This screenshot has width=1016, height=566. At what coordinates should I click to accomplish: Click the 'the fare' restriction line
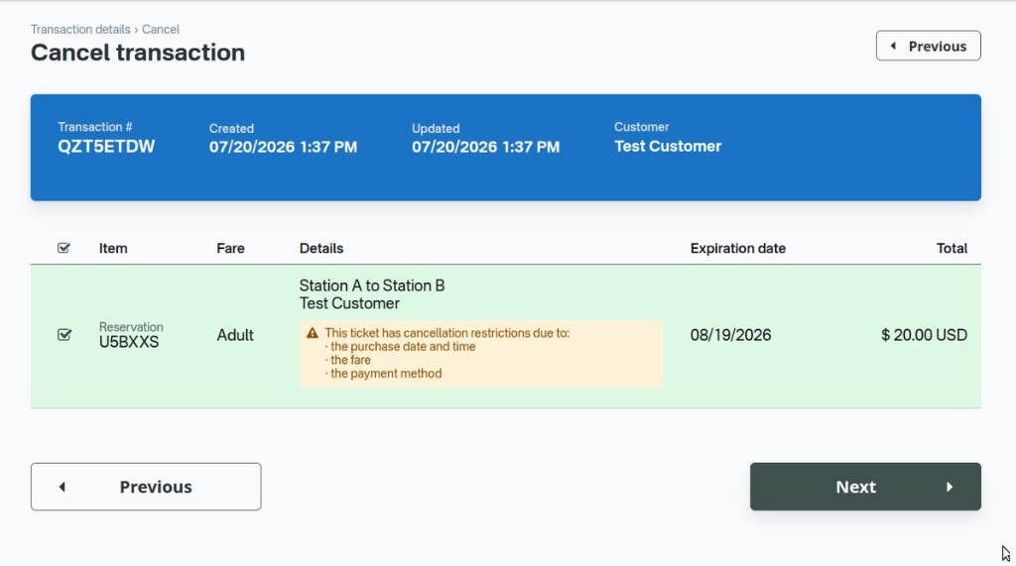pos(350,360)
